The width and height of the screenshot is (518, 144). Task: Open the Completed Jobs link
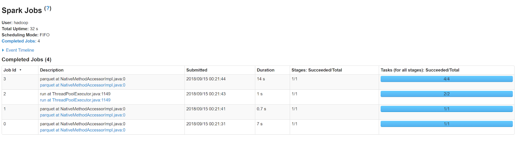[19, 41]
